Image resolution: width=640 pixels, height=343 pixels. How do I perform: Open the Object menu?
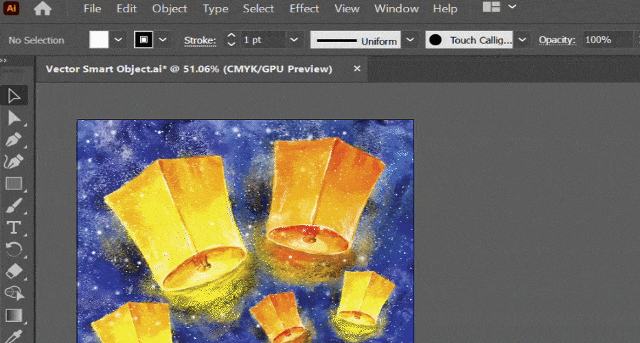point(170,9)
